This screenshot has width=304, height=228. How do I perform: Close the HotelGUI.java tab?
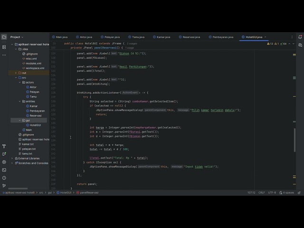click(265, 37)
